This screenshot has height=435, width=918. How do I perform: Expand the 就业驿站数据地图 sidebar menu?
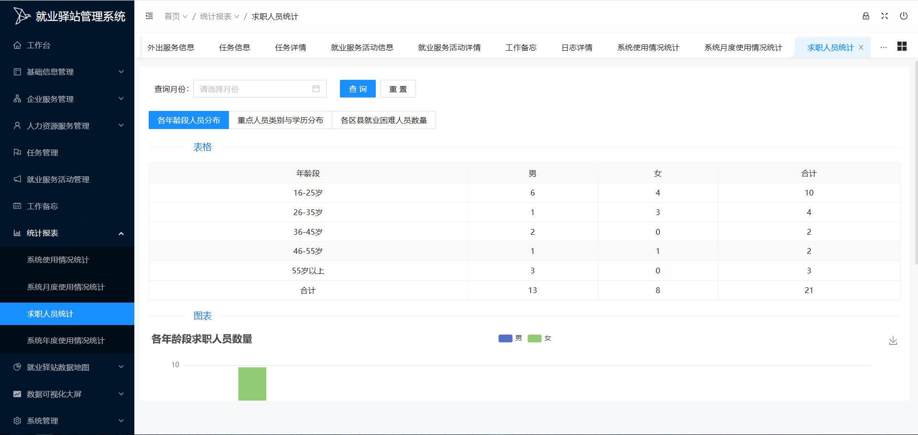tap(67, 367)
